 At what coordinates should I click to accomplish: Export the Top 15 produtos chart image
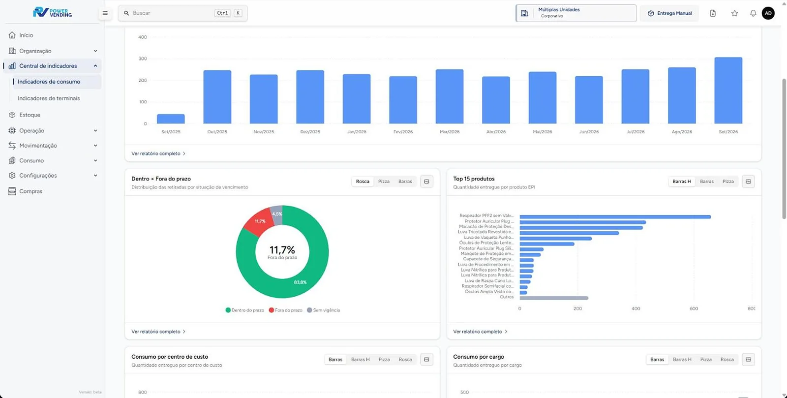(x=748, y=182)
